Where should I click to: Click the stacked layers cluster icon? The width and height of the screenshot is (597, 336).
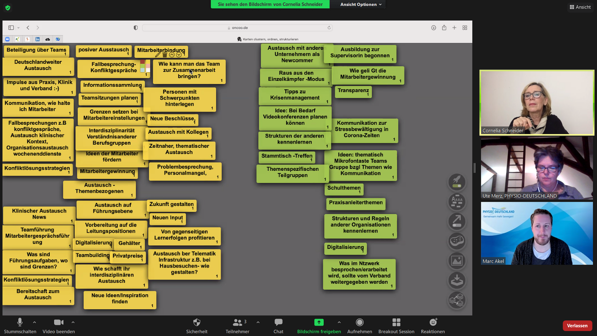pyautogui.click(x=457, y=300)
